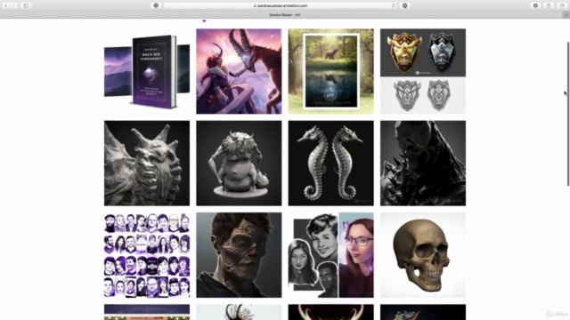
Task: Open the chubby creature figurine sculpt
Action: pyautogui.click(x=239, y=164)
